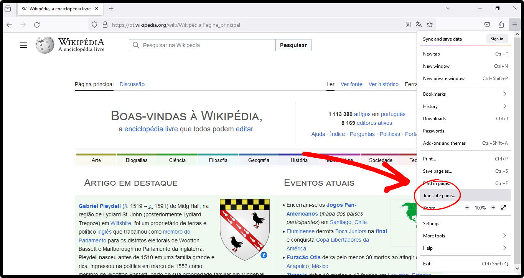Select Translate page in the menu

(x=465, y=196)
